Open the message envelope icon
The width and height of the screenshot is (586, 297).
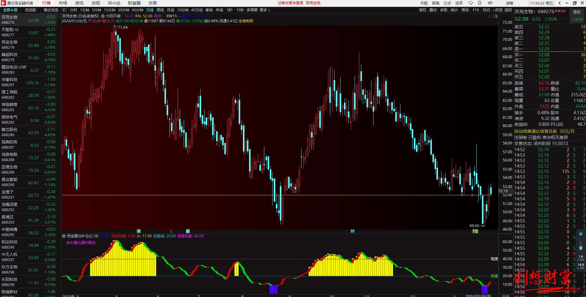point(490,3)
